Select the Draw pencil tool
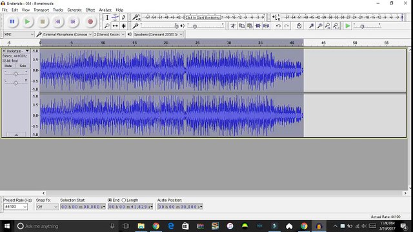 pos(123,17)
